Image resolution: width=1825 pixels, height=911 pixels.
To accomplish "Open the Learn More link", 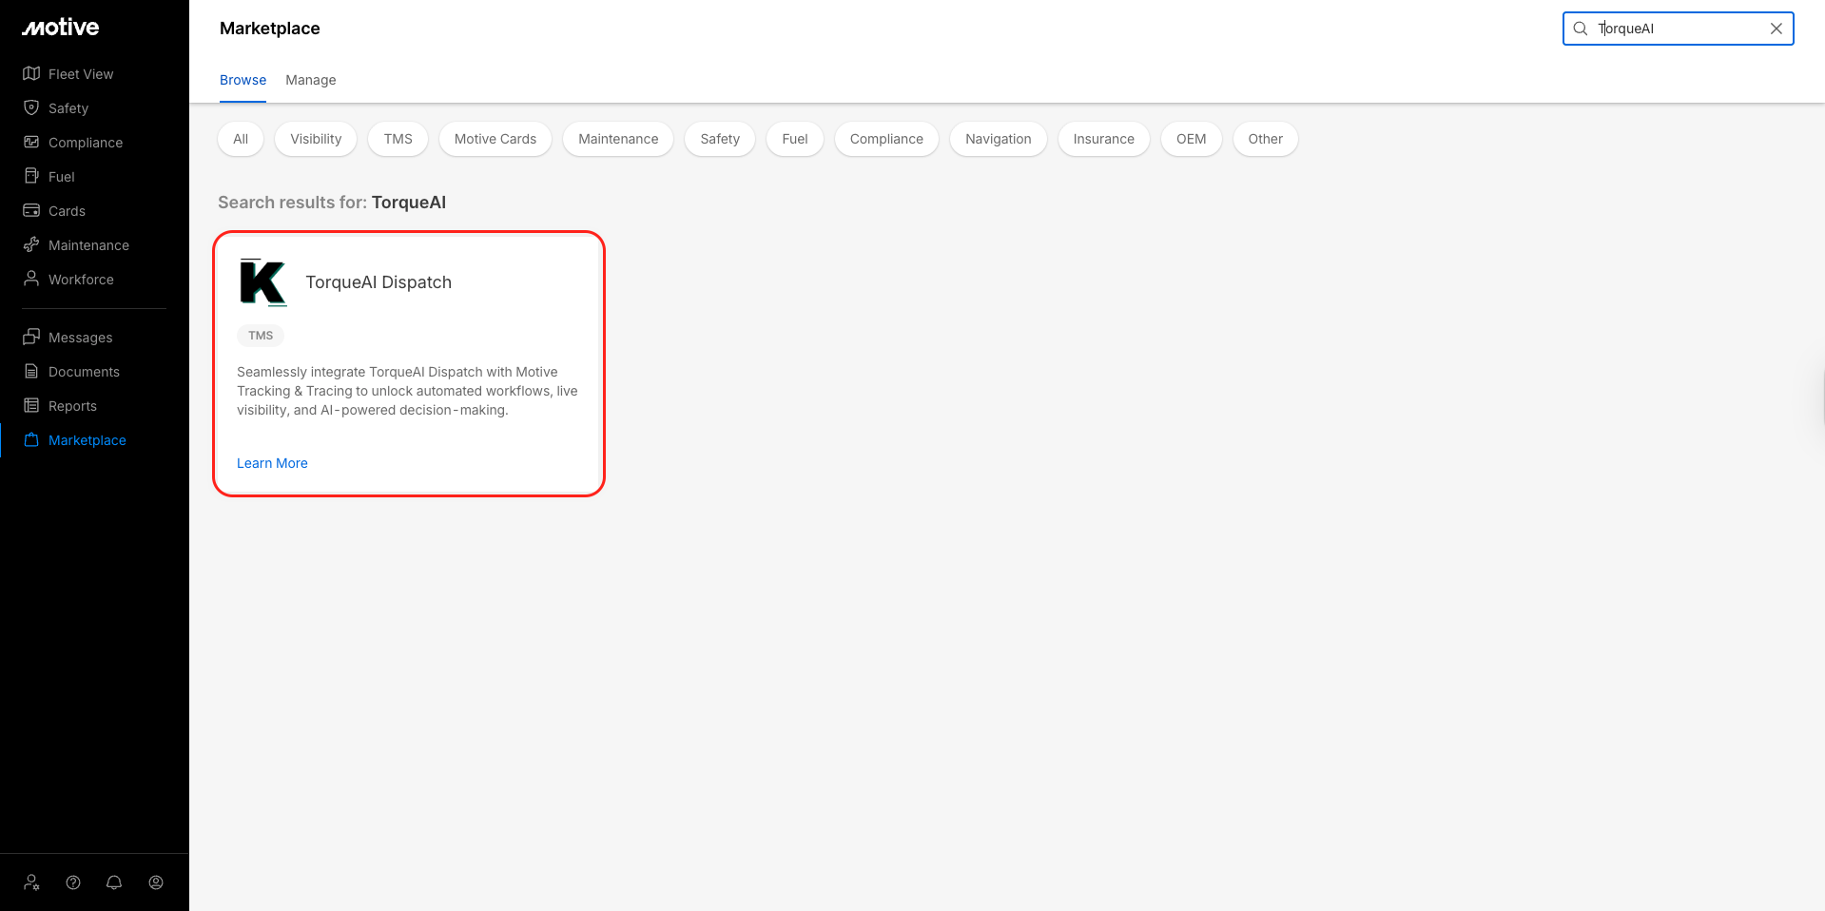I will point(272,463).
